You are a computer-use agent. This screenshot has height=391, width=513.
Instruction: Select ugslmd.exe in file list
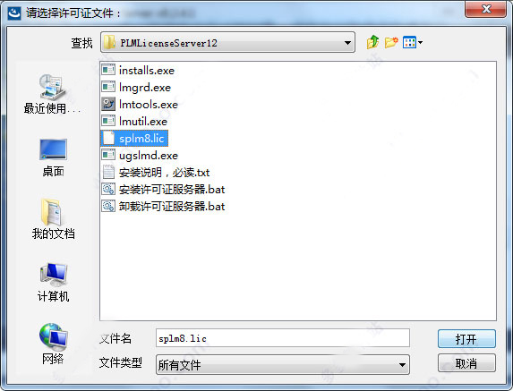(140, 156)
